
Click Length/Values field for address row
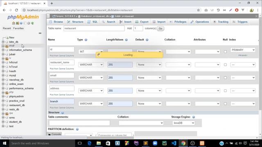click(x=120, y=91)
